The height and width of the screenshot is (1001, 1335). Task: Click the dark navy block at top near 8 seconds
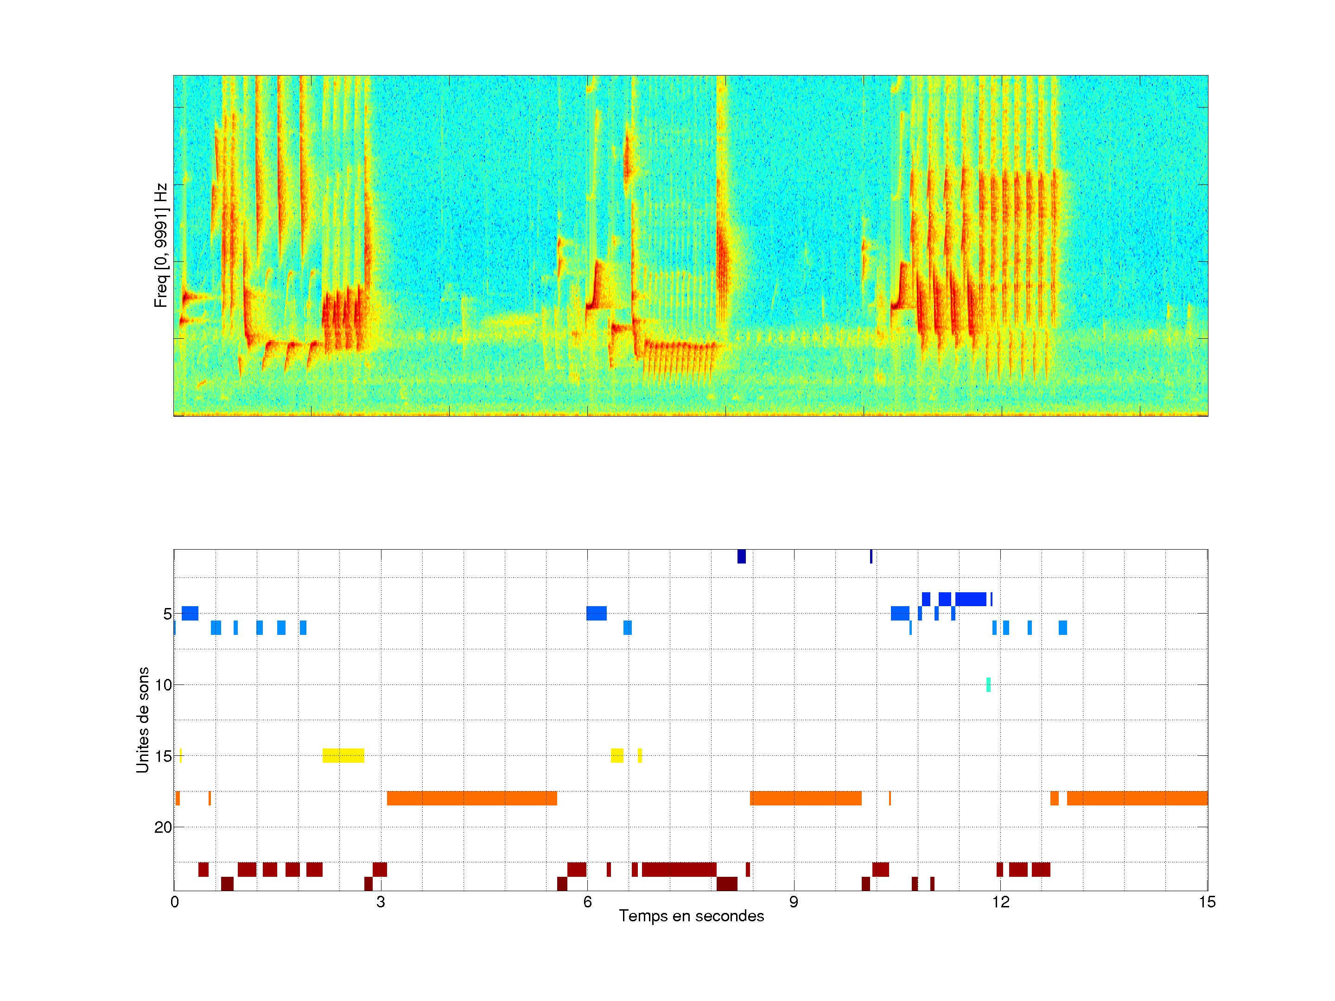click(x=741, y=556)
